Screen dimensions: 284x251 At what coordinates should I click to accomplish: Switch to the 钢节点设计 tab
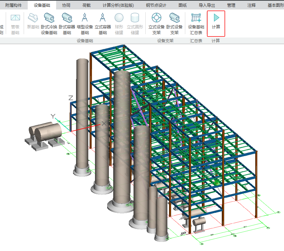[x=156, y=5]
